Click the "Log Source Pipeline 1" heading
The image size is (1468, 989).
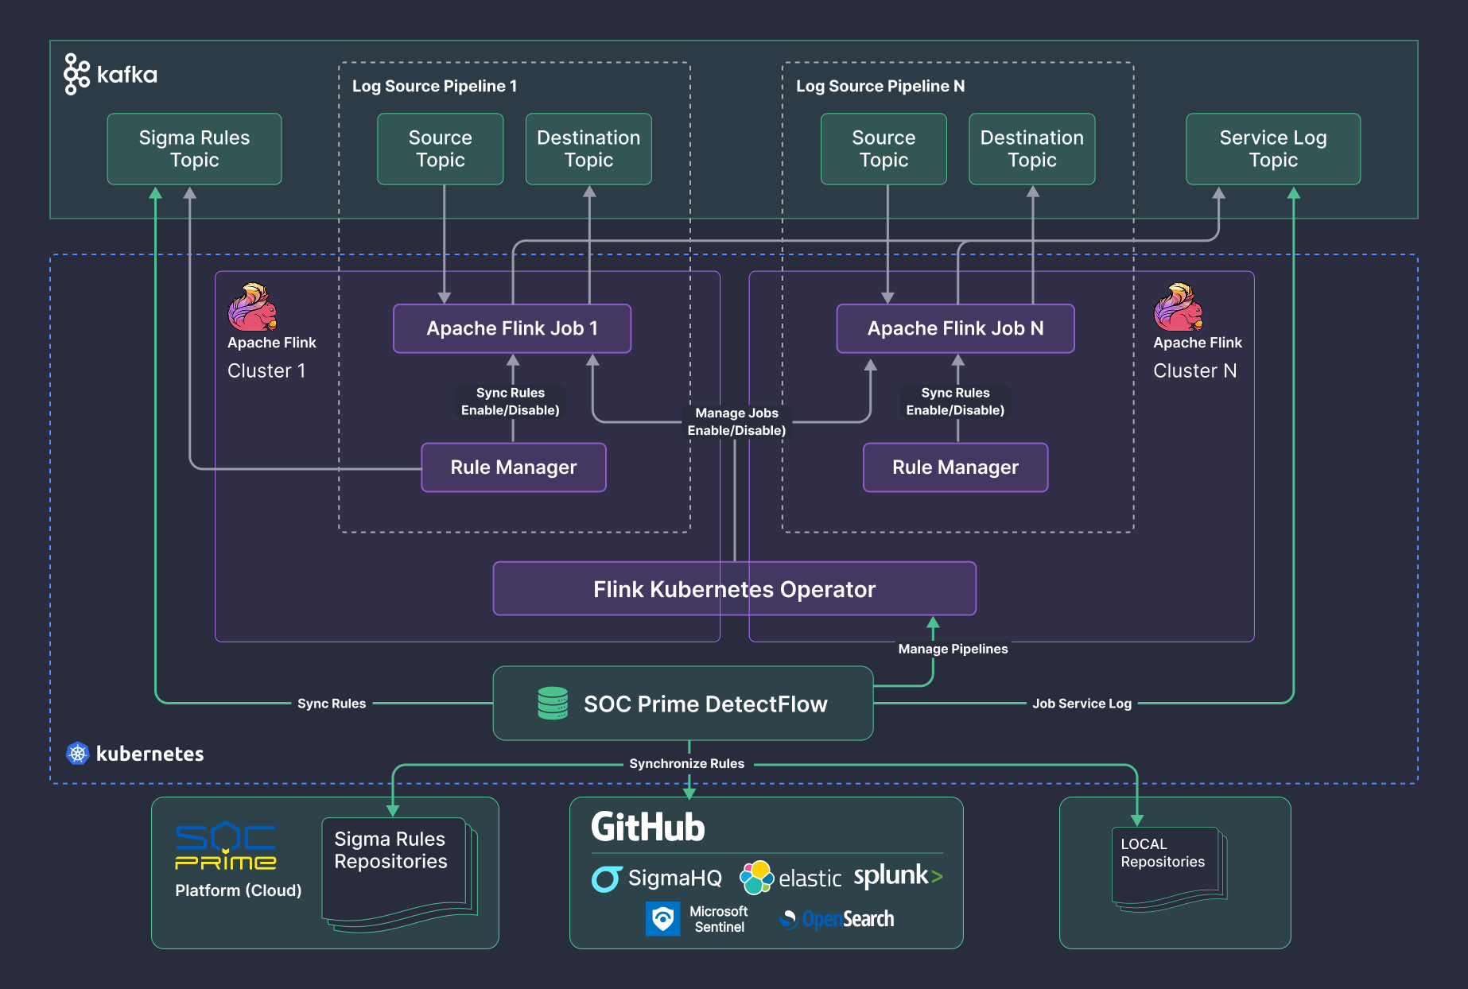(434, 86)
